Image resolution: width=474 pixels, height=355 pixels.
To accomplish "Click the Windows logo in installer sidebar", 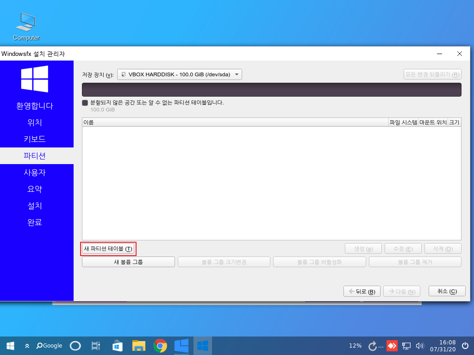I will click(34, 79).
